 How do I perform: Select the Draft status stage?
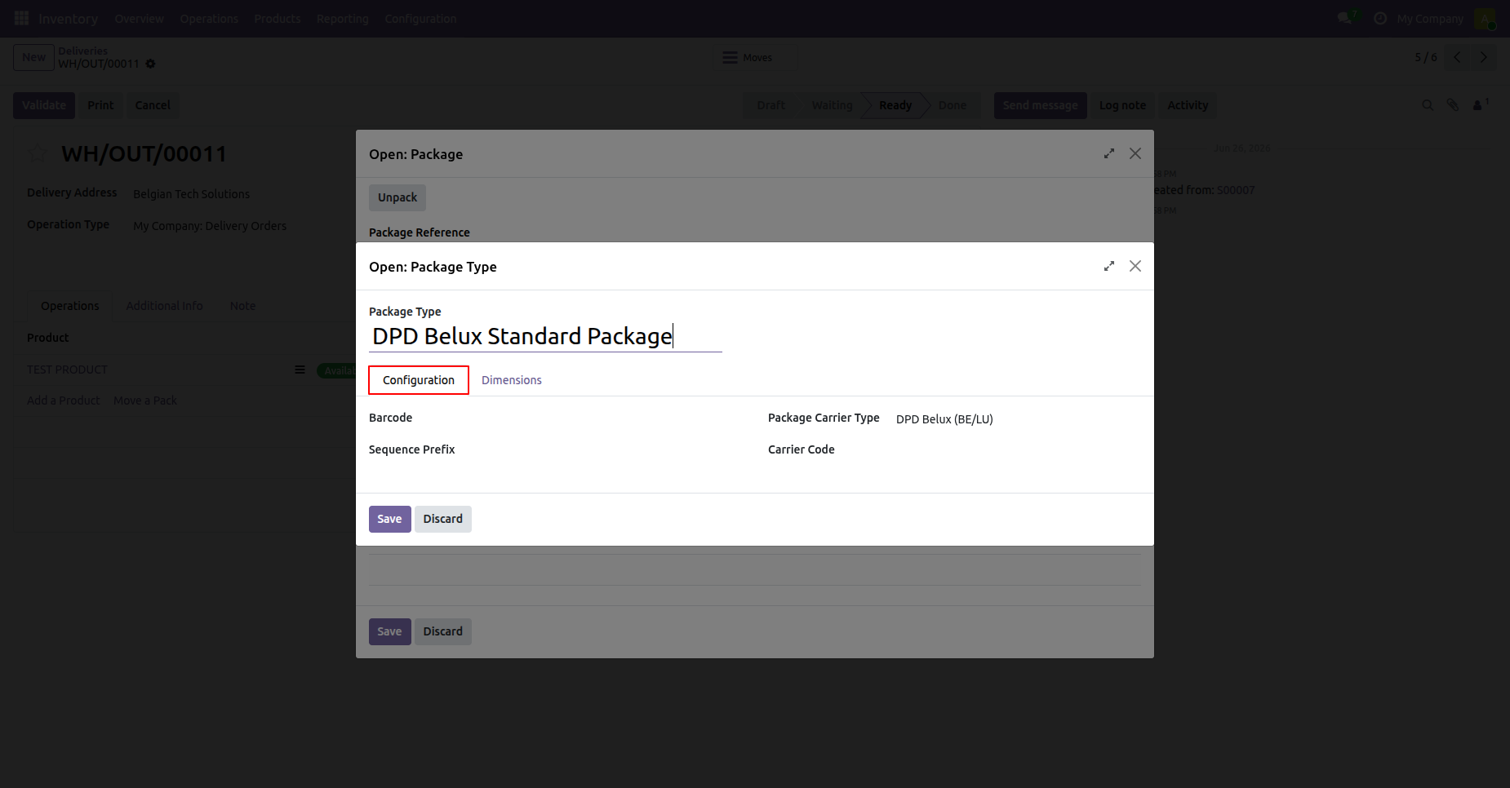click(771, 105)
